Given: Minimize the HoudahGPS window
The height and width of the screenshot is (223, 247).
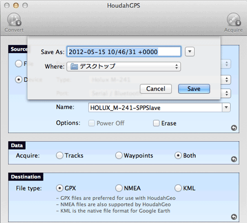Looking at the screenshot, I should (16, 5).
